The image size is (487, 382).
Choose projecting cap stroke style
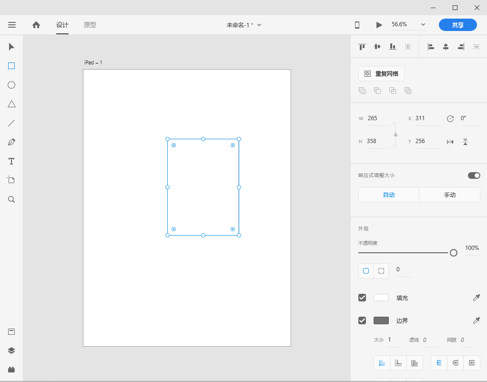pyautogui.click(x=472, y=363)
